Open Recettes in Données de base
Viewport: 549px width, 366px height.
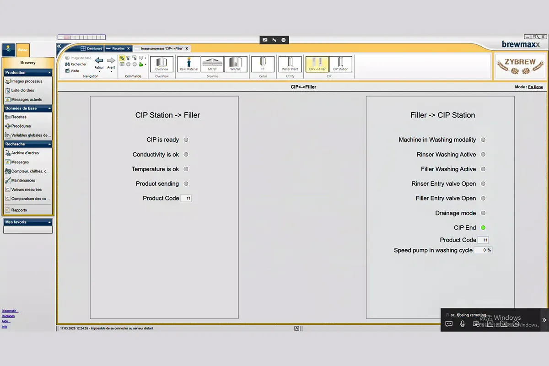pos(16,117)
